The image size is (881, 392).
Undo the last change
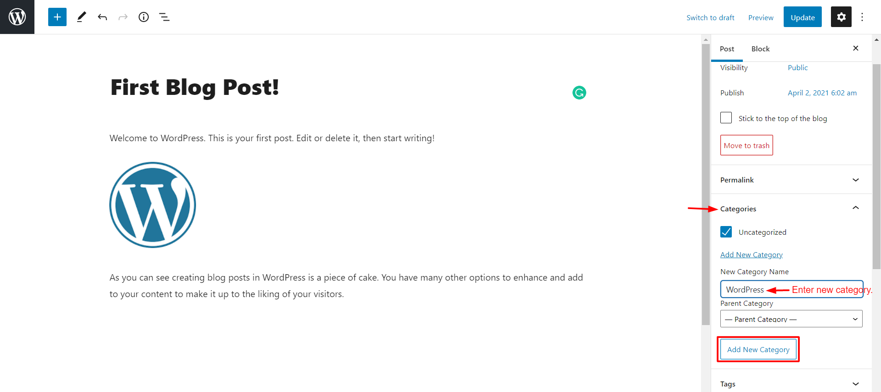pos(102,17)
